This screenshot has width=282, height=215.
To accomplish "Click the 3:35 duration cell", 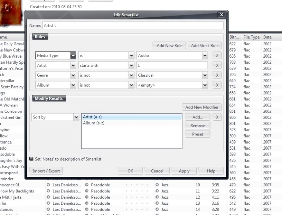I will (215, 185).
